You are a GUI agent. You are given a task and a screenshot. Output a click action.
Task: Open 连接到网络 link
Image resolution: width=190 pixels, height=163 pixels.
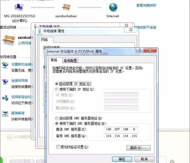point(20,80)
